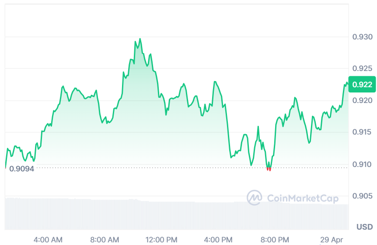Click the 0.925 price axis label
Image resolution: width=377 pixels, height=245 pixels.
[x=362, y=68]
